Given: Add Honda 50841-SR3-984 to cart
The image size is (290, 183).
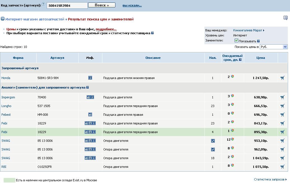Looking at the screenshot, I should (282, 78).
